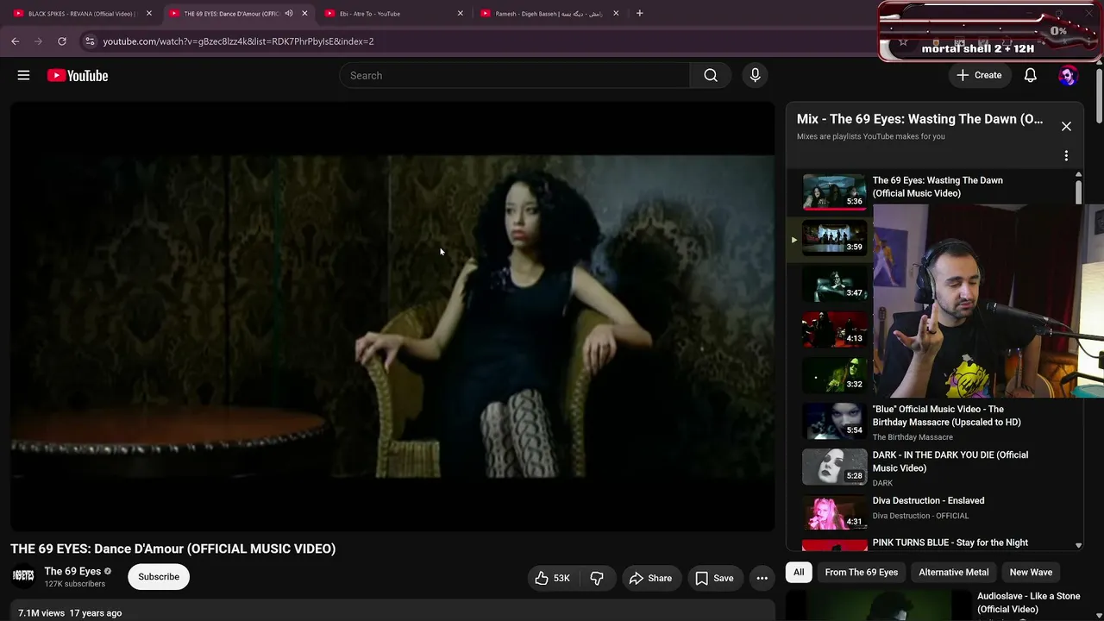Switch to Ebi - Atre To tab
1104x621 pixels.
coord(394,13)
